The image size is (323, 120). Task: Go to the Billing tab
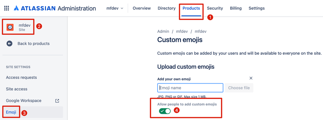(236, 8)
